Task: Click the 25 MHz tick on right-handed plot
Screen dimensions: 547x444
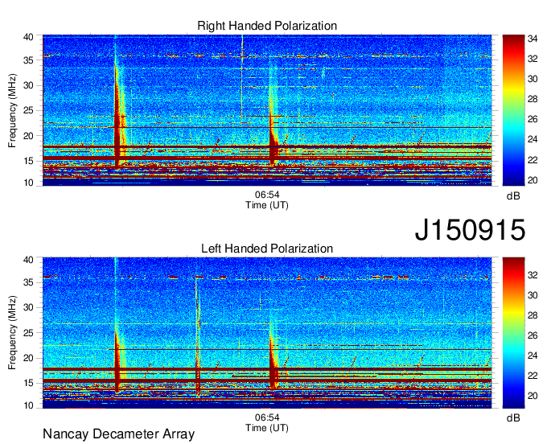Action: point(28,110)
